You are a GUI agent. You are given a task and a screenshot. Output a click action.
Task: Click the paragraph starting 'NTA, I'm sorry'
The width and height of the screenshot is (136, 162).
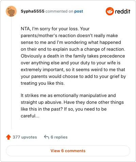(73, 56)
